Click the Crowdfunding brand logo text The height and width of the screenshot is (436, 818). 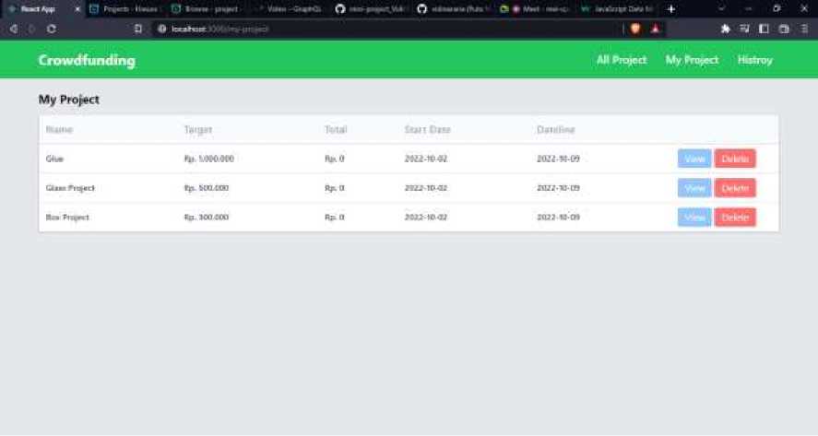coord(87,61)
